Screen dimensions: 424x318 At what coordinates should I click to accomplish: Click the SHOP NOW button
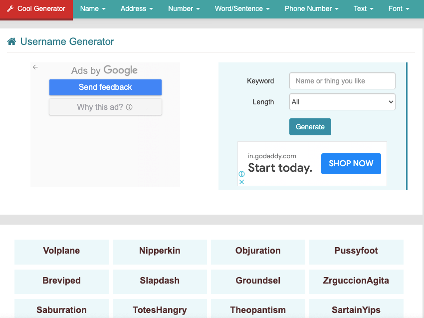(x=351, y=164)
